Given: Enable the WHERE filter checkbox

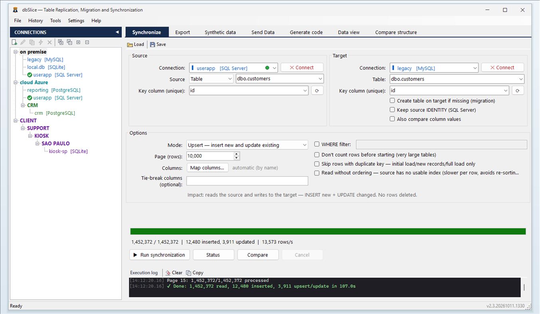Looking at the screenshot, I should 317,144.
